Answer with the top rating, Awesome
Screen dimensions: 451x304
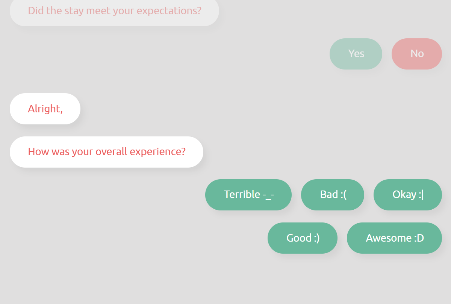point(394,238)
